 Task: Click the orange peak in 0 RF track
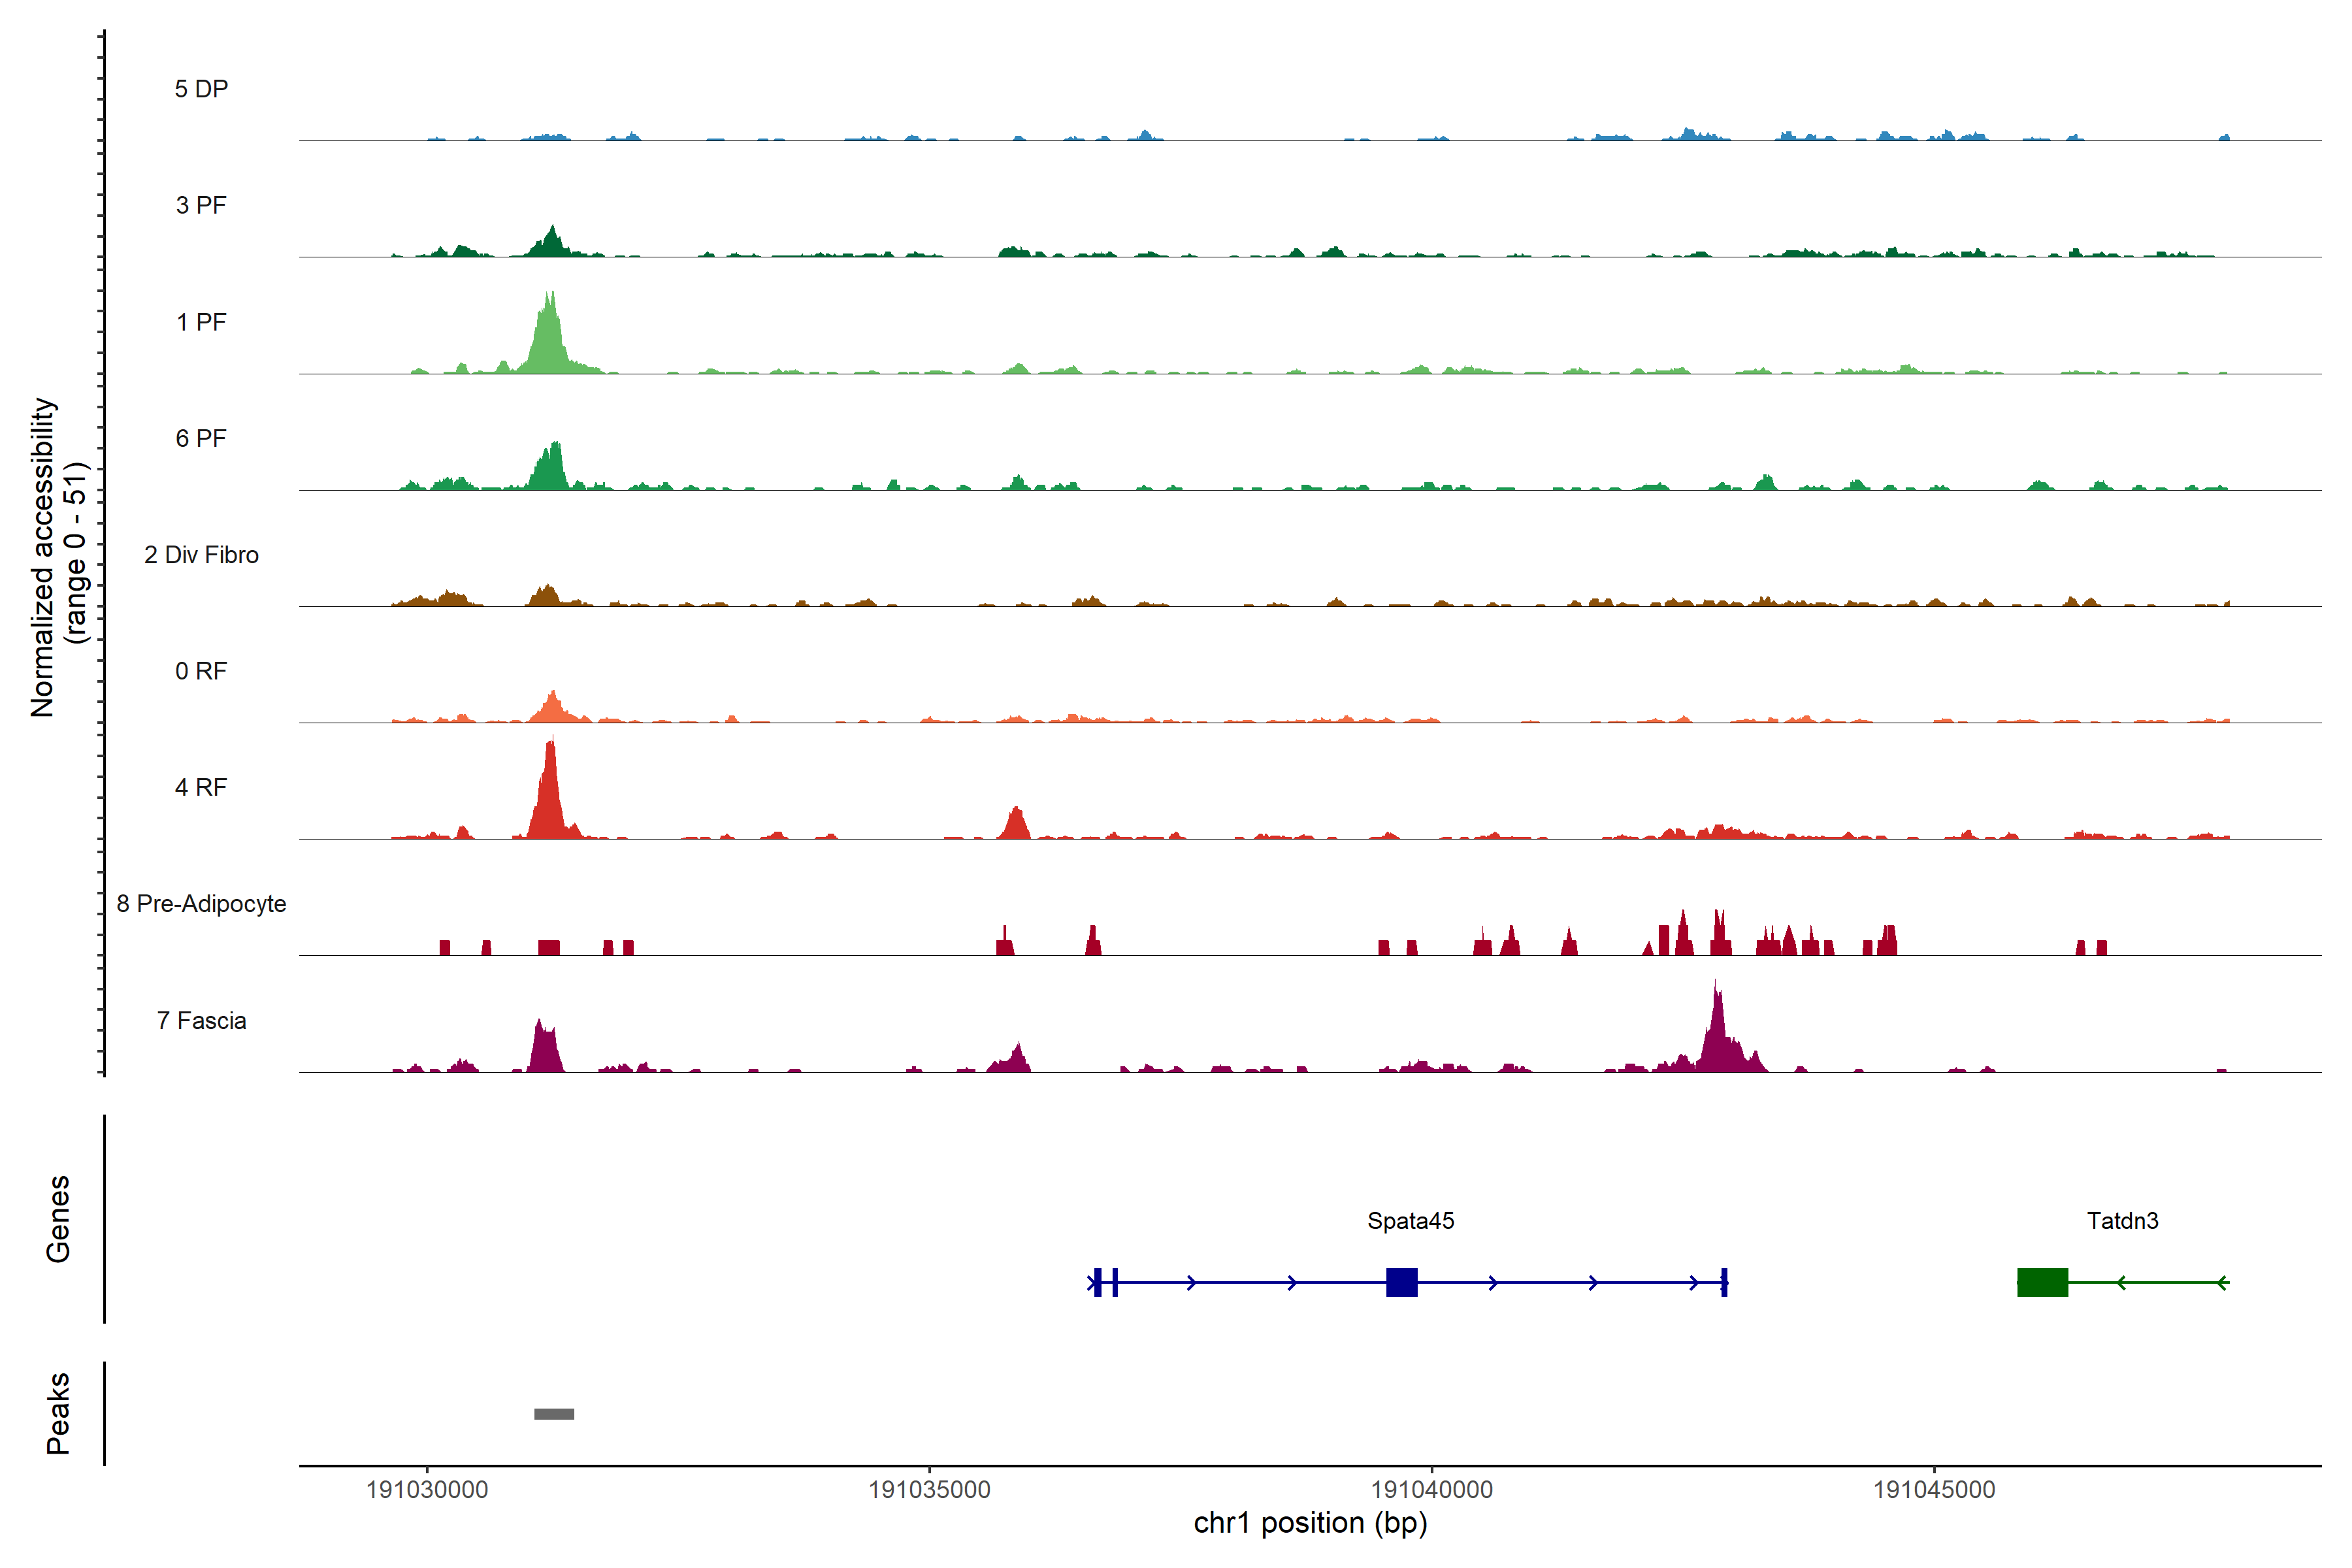553,707
